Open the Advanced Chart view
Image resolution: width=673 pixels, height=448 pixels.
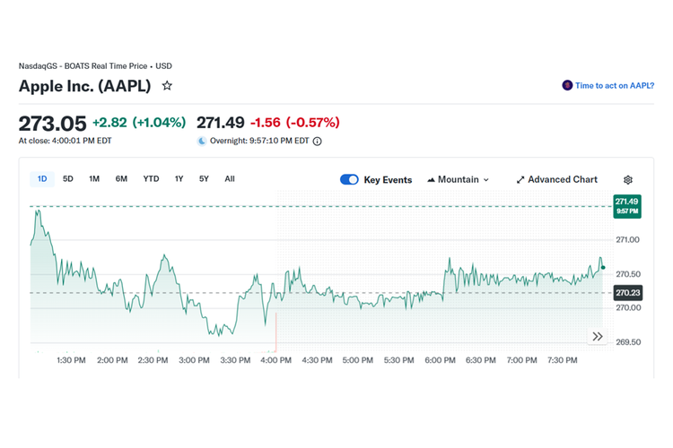pos(556,179)
